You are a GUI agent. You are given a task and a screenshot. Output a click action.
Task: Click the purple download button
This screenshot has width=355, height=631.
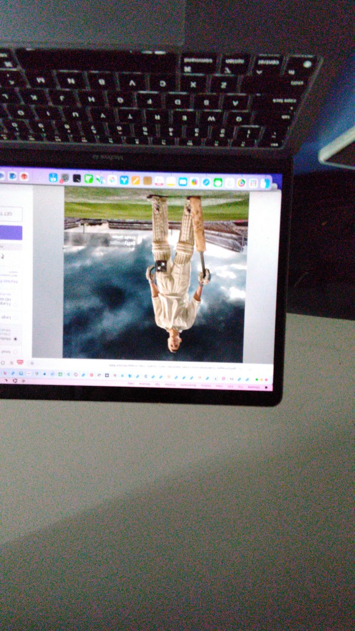tap(10, 233)
